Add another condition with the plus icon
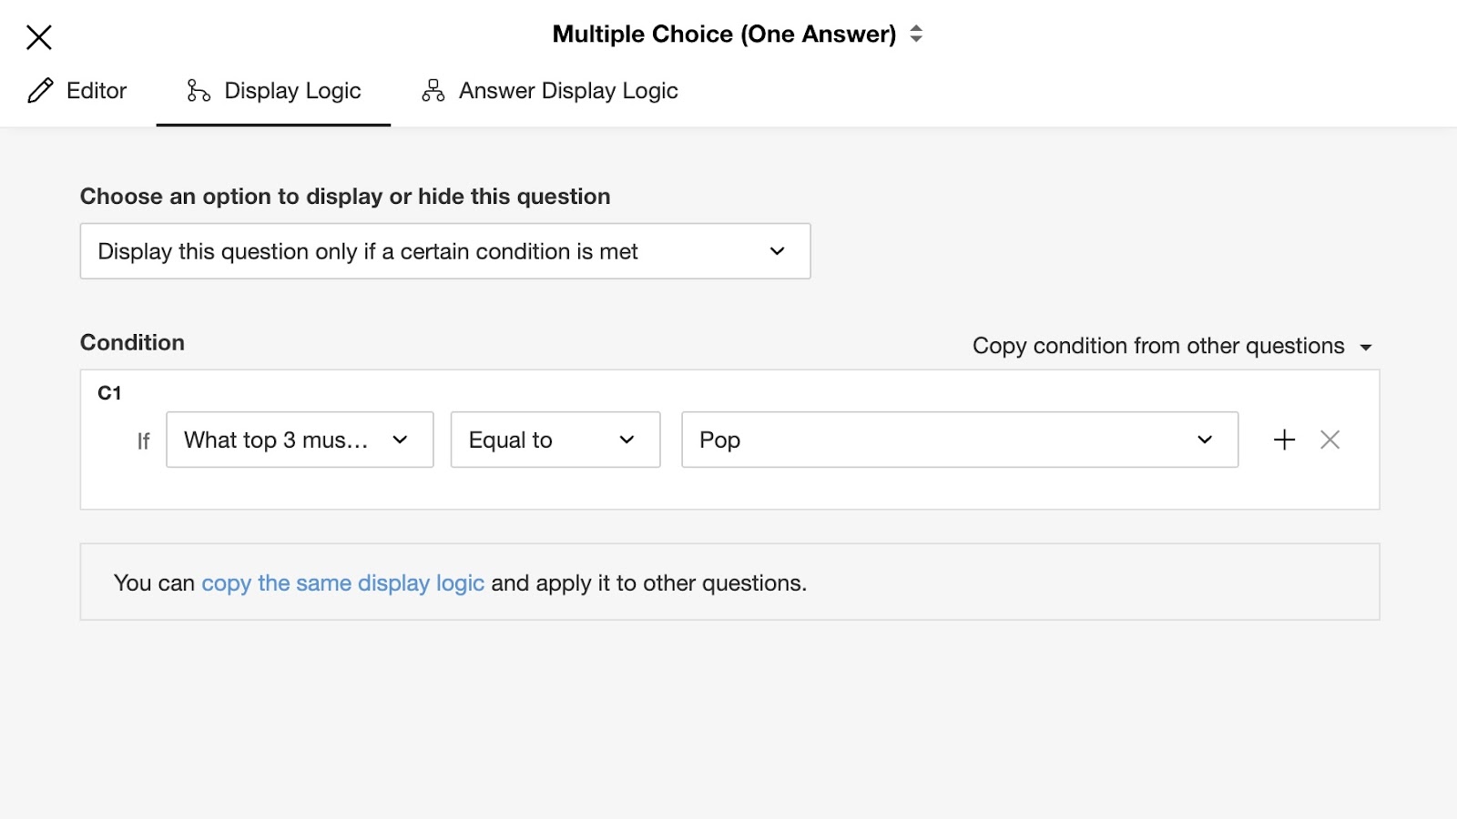This screenshot has width=1457, height=819. (1284, 440)
